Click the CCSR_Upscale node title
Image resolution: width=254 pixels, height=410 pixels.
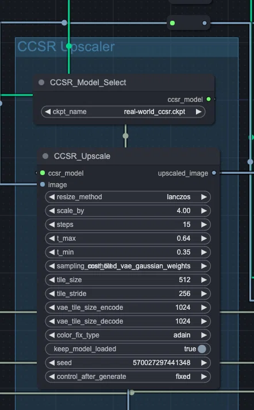(82, 157)
